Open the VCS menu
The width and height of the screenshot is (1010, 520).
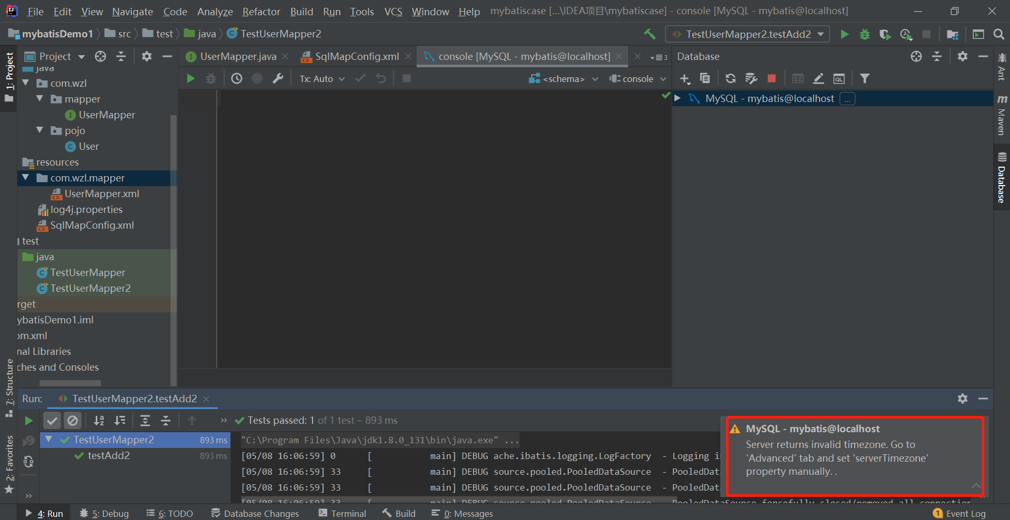click(x=393, y=11)
